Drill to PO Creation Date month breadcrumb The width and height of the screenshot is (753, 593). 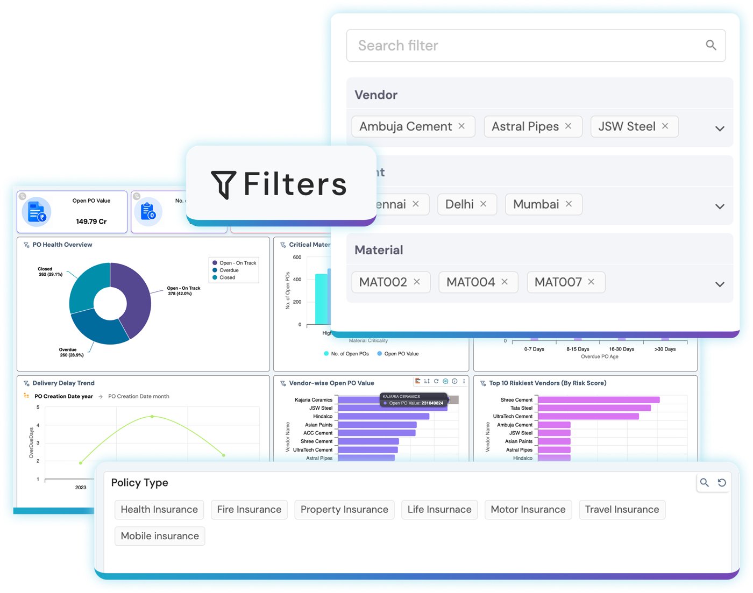(139, 397)
